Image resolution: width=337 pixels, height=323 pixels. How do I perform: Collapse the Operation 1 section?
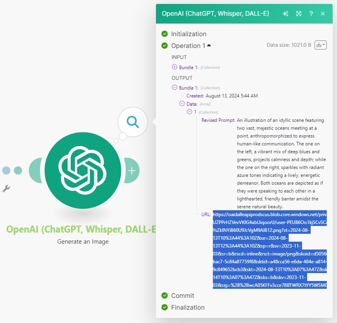pos(209,46)
